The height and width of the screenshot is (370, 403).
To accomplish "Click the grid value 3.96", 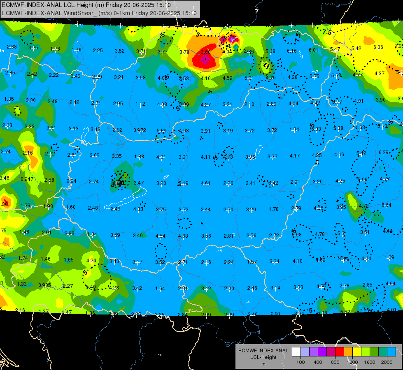I will click(250, 157).
